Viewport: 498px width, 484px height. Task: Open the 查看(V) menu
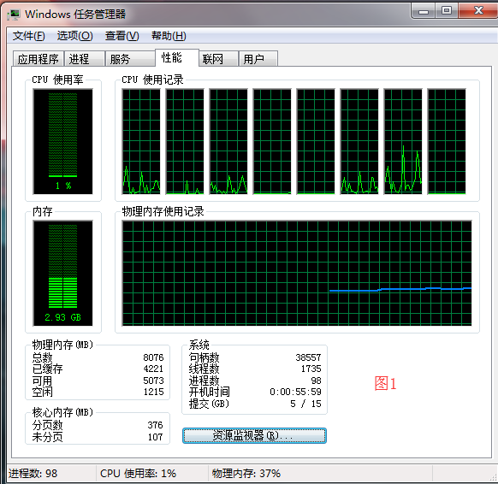[122, 36]
